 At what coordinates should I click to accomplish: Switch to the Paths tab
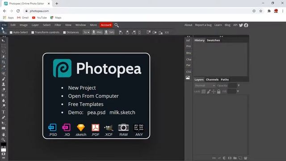225,80
